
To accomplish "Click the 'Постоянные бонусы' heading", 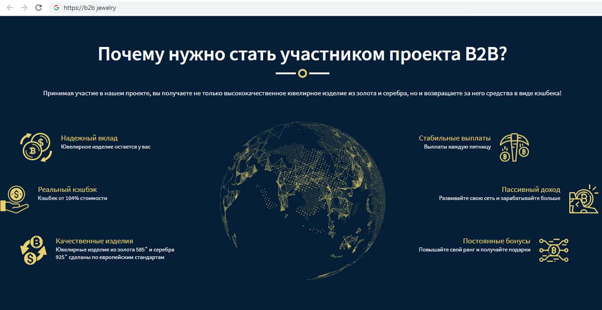I will point(496,241).
